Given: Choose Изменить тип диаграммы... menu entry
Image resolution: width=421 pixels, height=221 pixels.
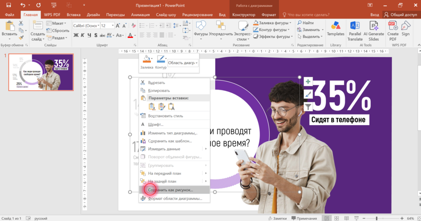Looking at the screenshot, I should click(x=174, y=133).
